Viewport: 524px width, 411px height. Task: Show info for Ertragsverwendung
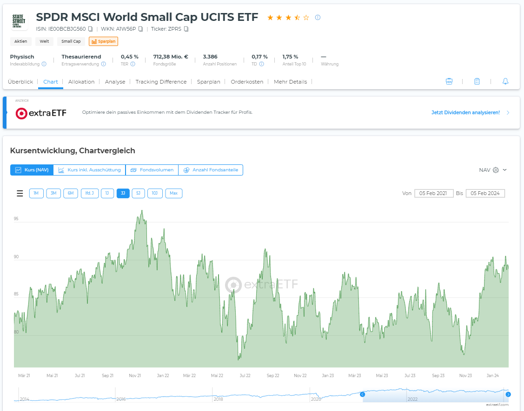[x=104, y=64]
